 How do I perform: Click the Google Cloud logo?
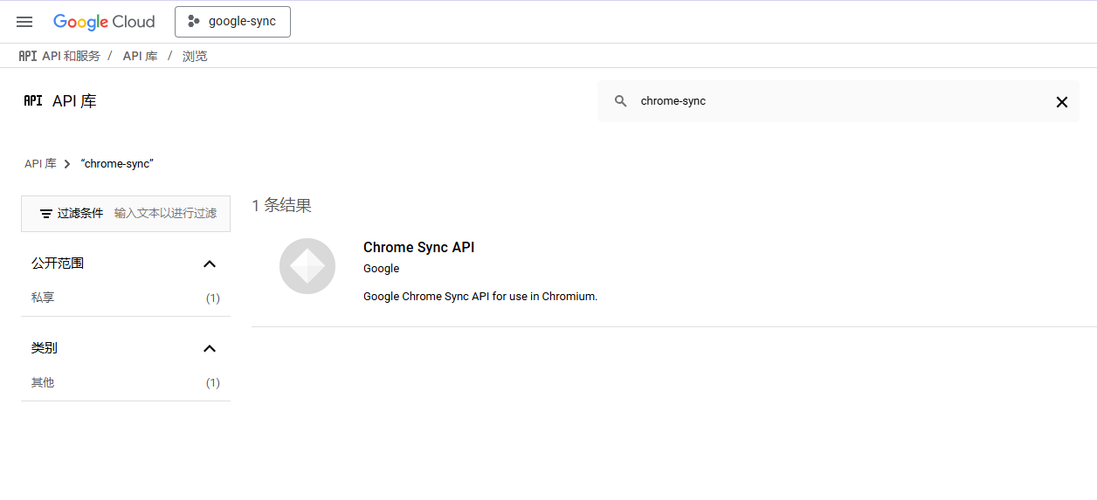(104, 22)
